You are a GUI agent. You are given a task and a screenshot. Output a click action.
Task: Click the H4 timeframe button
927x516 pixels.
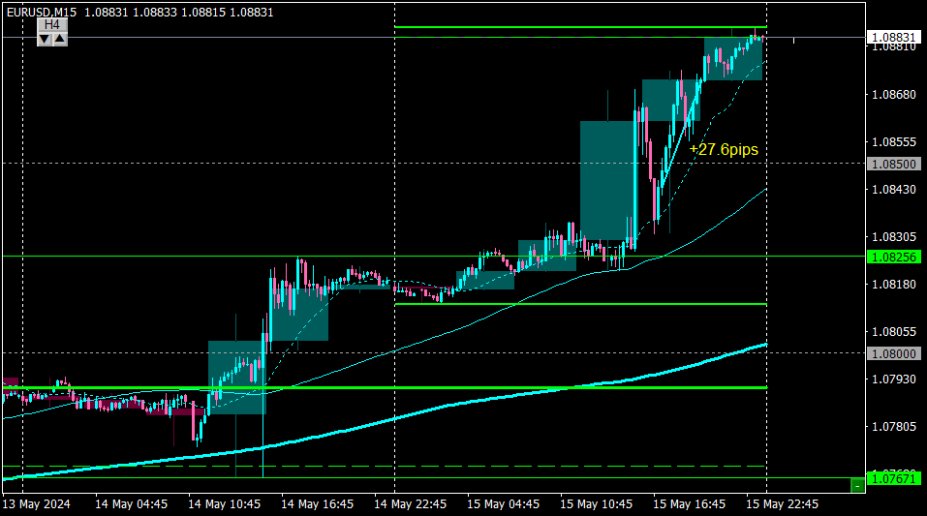[52, 24]
